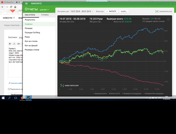This screenshot has width=176, height=134.
Task: Open Windows taskbar search
Action: [9, 98]
